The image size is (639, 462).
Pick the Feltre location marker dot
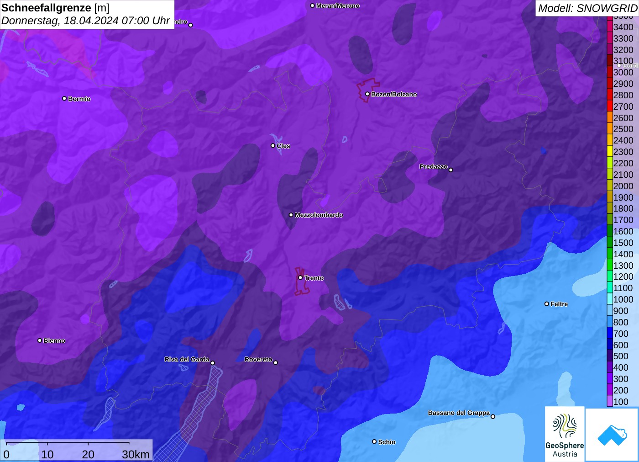(x=547, y=304)
